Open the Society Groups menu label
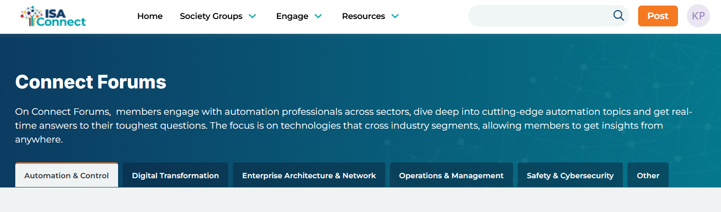This screenshot has width=721, height=212. 211,16
